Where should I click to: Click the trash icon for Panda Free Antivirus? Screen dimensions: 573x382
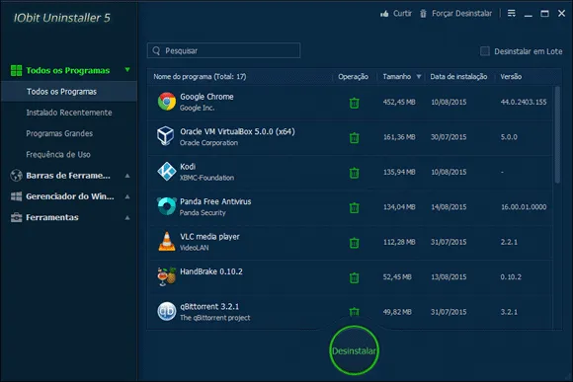pos(354,208)
